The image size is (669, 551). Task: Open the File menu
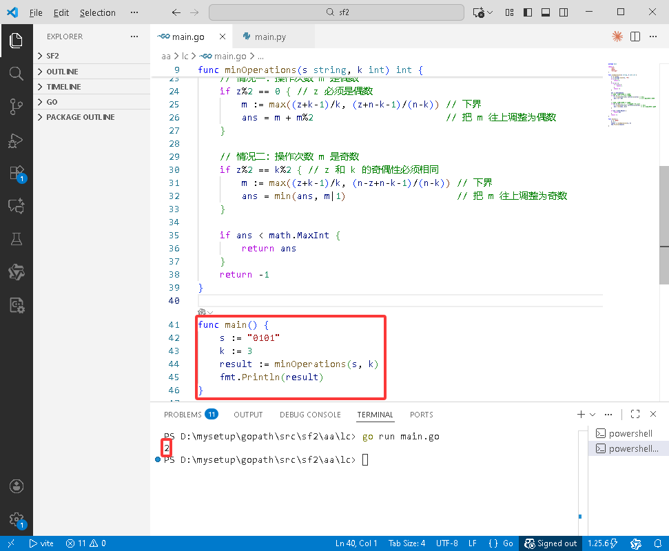[x=36, y=13]
